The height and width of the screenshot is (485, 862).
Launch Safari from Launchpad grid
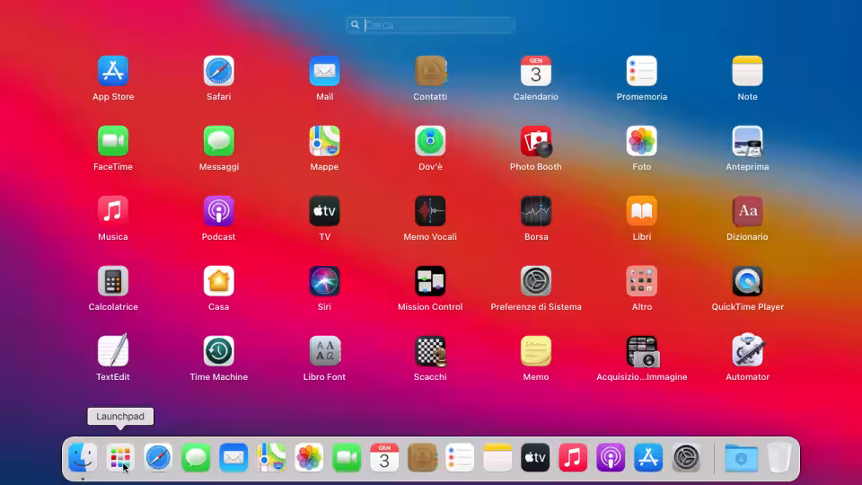tap(218, 71)
